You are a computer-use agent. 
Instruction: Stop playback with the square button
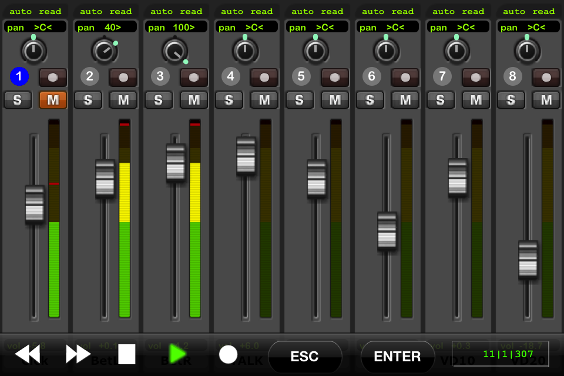(x=126, y=354)
